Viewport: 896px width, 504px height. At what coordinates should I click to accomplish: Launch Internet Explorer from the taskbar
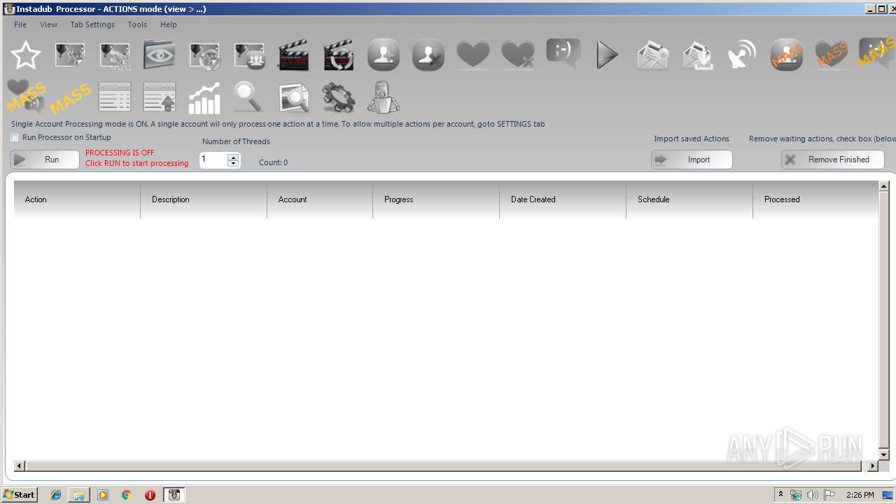click(x=56, y=495)
